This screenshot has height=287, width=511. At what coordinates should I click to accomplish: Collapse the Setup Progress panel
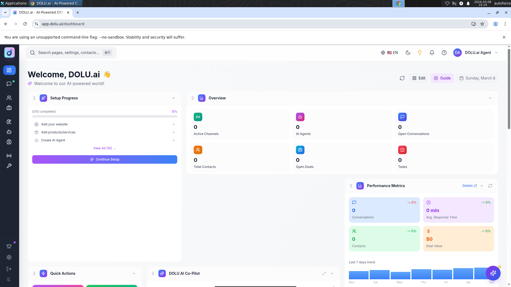tap(174, 98)
